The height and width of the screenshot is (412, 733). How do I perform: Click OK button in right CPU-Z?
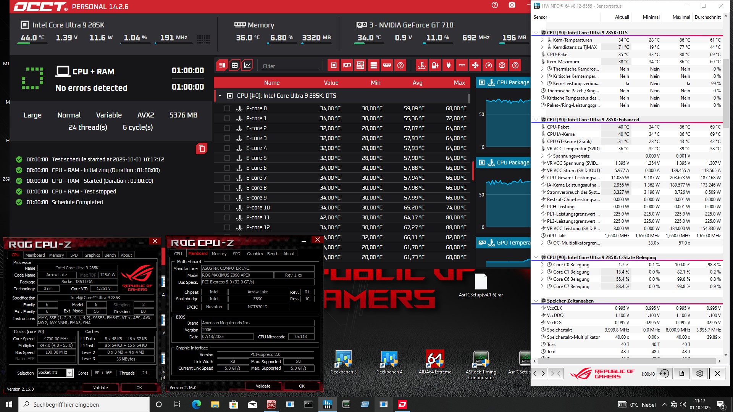[x=302, y=386]
